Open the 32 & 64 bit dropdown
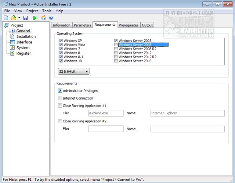Viewport: 235px width, 183px height. 73,71
